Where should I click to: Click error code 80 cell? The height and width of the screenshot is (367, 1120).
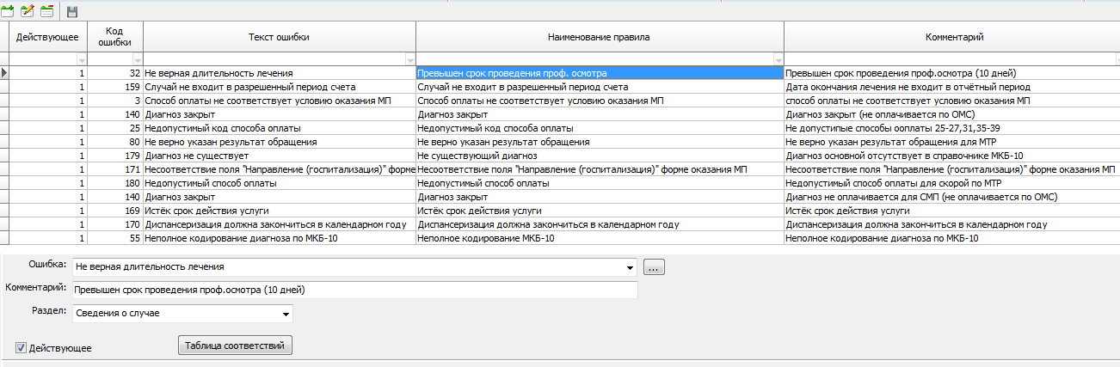point(115,142)
